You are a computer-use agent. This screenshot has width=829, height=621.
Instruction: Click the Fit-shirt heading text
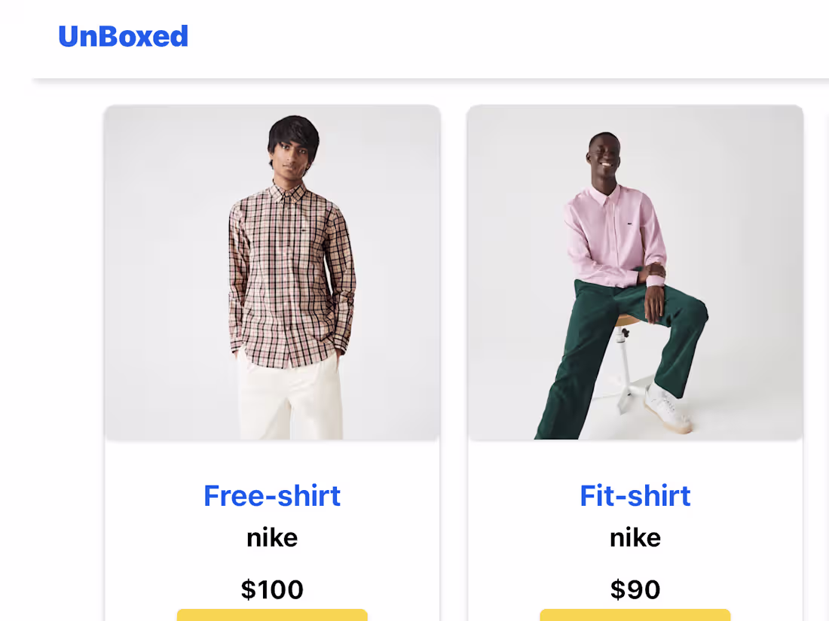pyautogui.click(x=635, y=495)
